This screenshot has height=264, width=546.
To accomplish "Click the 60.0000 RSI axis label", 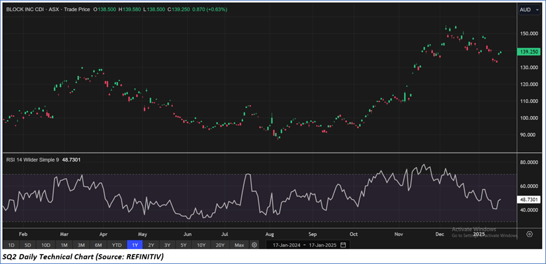I will [x=530, y=186].
